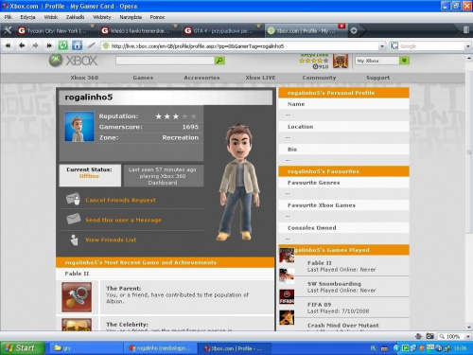Screen dimensions: 473x355
Task: Click the rogalinho5 gamer picture
Action: 79,127
